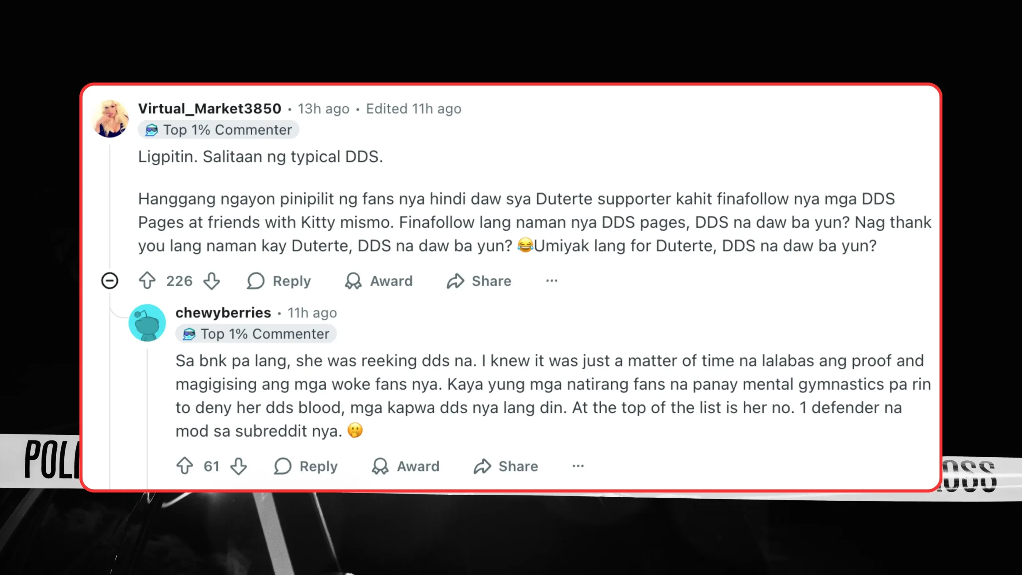Upvote the chewyberries reply
Viewport: 1022px width, 575px height.
click(184, 466)
